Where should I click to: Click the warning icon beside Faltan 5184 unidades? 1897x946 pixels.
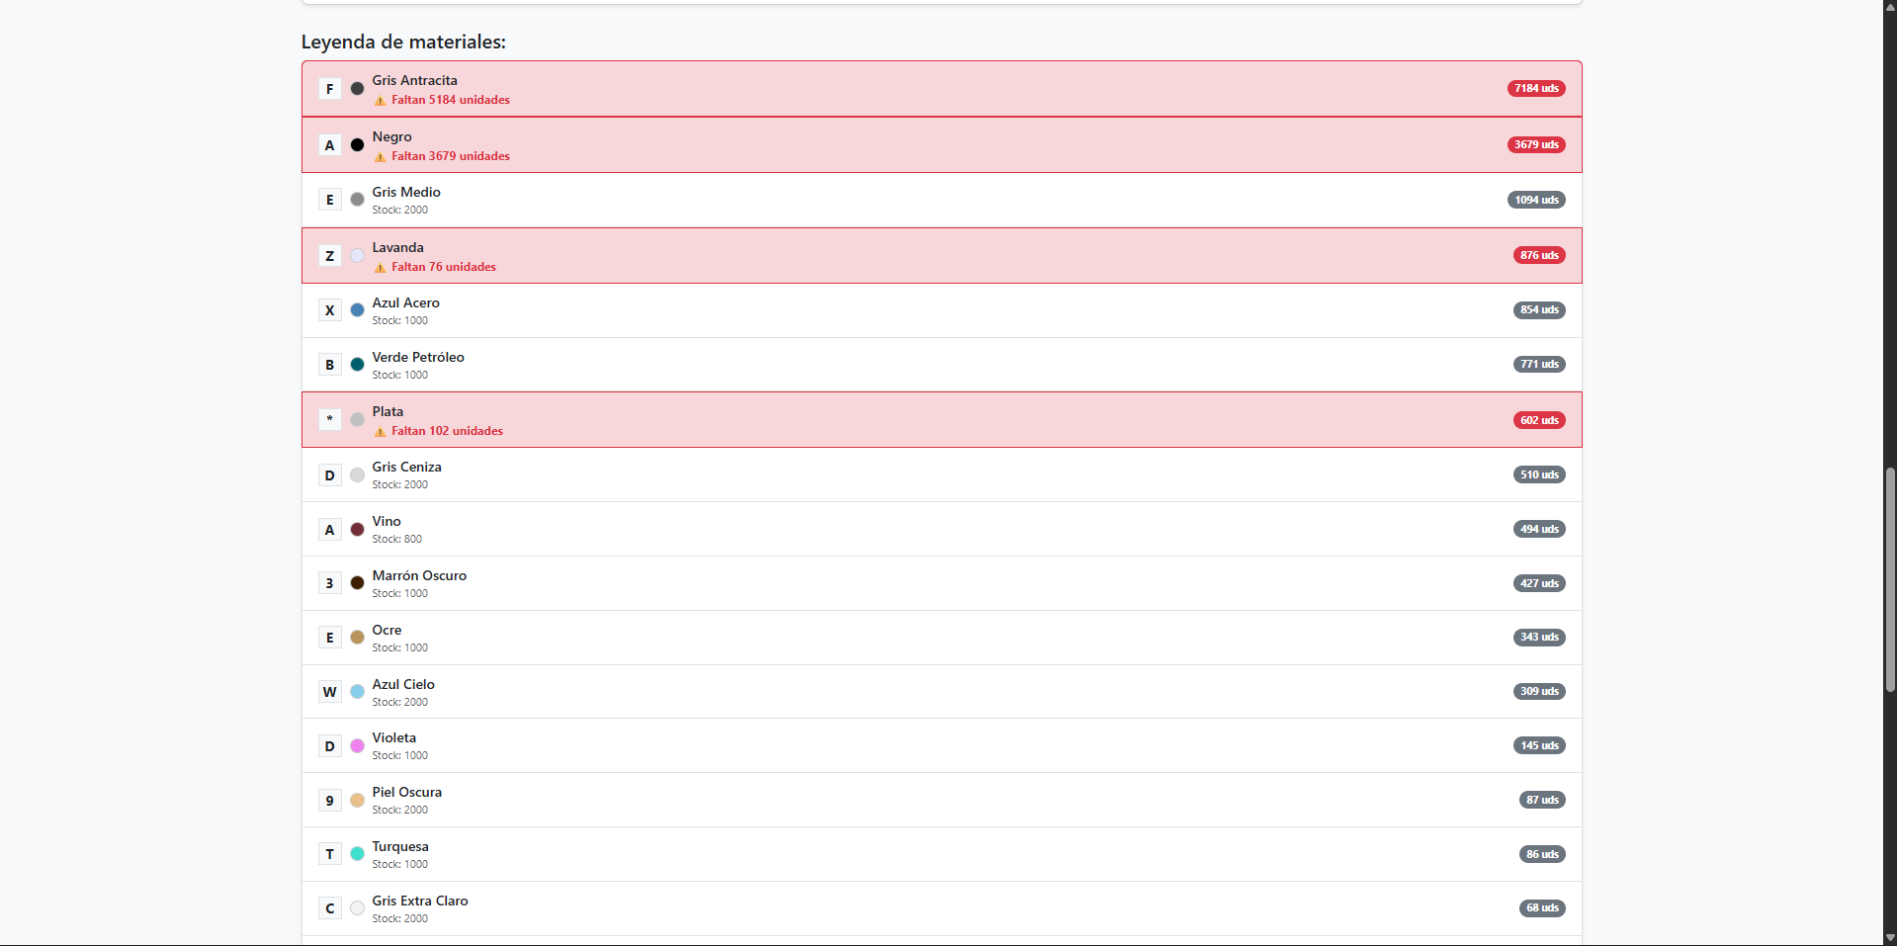point(380,101)
